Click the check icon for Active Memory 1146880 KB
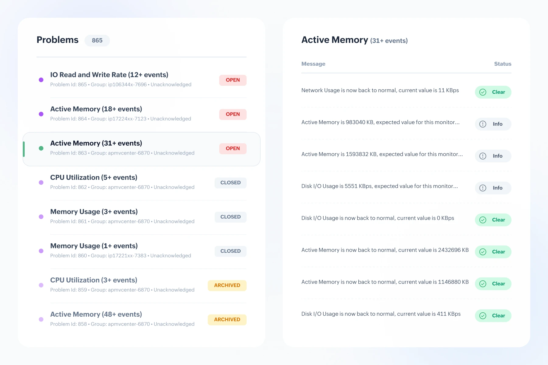548x365 pixels. (483, 284)
